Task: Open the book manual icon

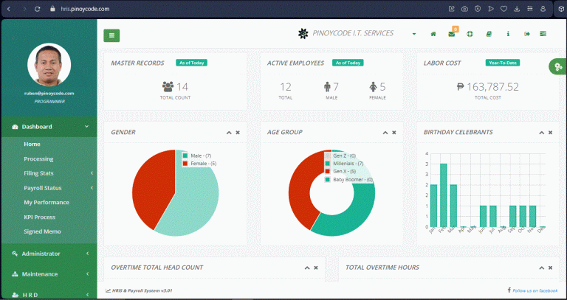Action: 489,34
